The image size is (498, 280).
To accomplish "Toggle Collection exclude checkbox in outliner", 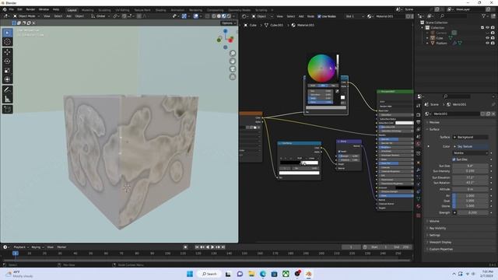I will tap(482, 28).
